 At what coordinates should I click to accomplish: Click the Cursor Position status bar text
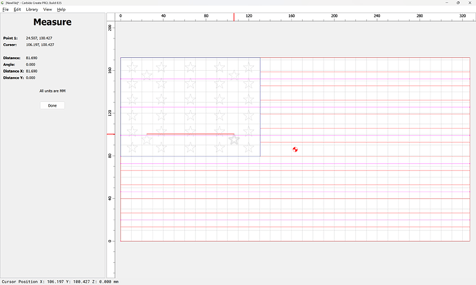pyautogui.click(x=60, y=282)
